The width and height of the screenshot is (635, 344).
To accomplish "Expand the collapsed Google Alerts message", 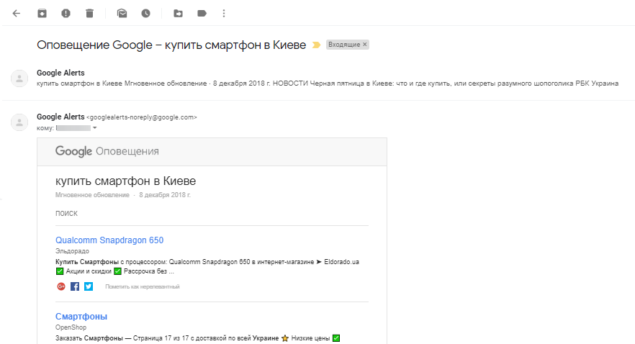I will point(327,78).
